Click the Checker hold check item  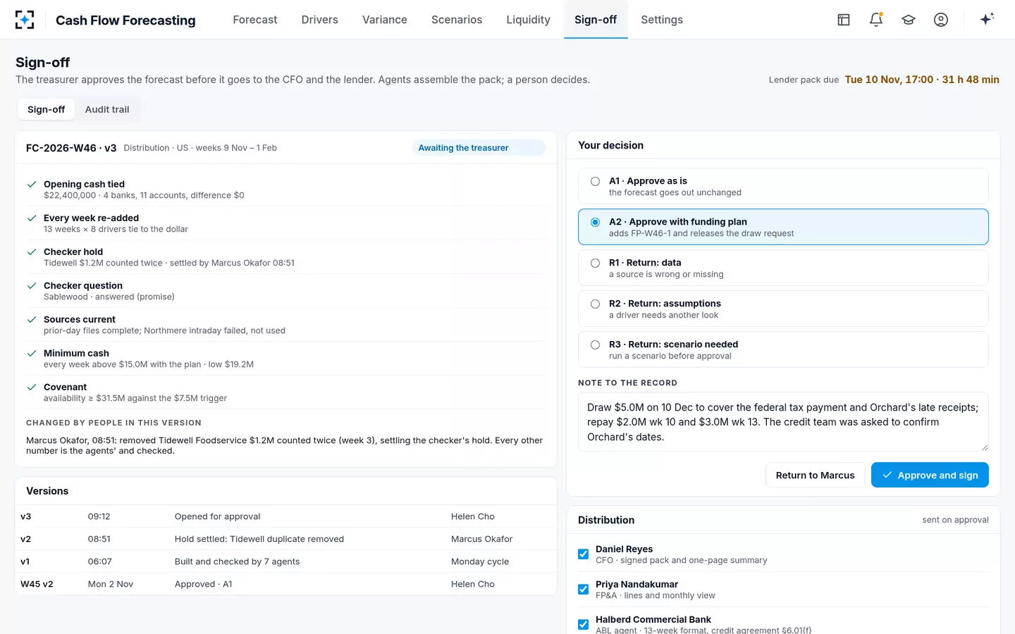pos(285,257)
